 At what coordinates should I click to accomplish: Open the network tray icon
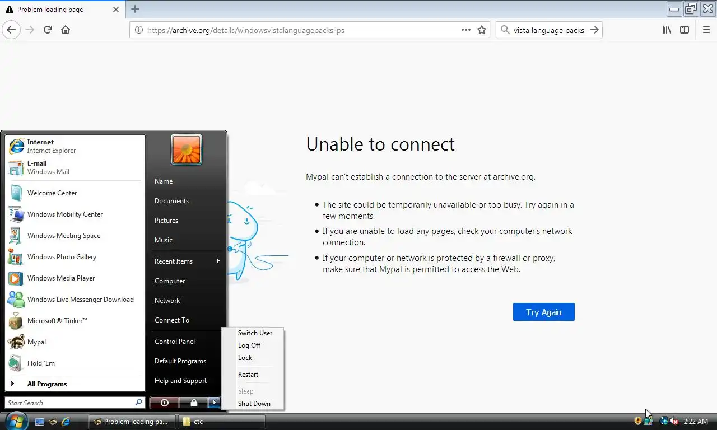(663, 421)
